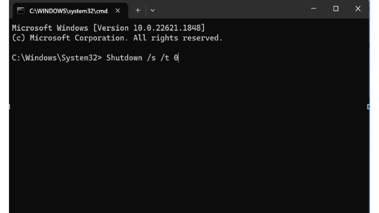Viewport: 379px width, 213px height.
Task: Click the X glyph inside the active tab
Action: click(x=117, y=10)
